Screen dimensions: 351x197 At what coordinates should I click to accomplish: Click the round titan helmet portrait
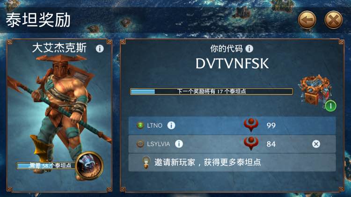point(89,166)
